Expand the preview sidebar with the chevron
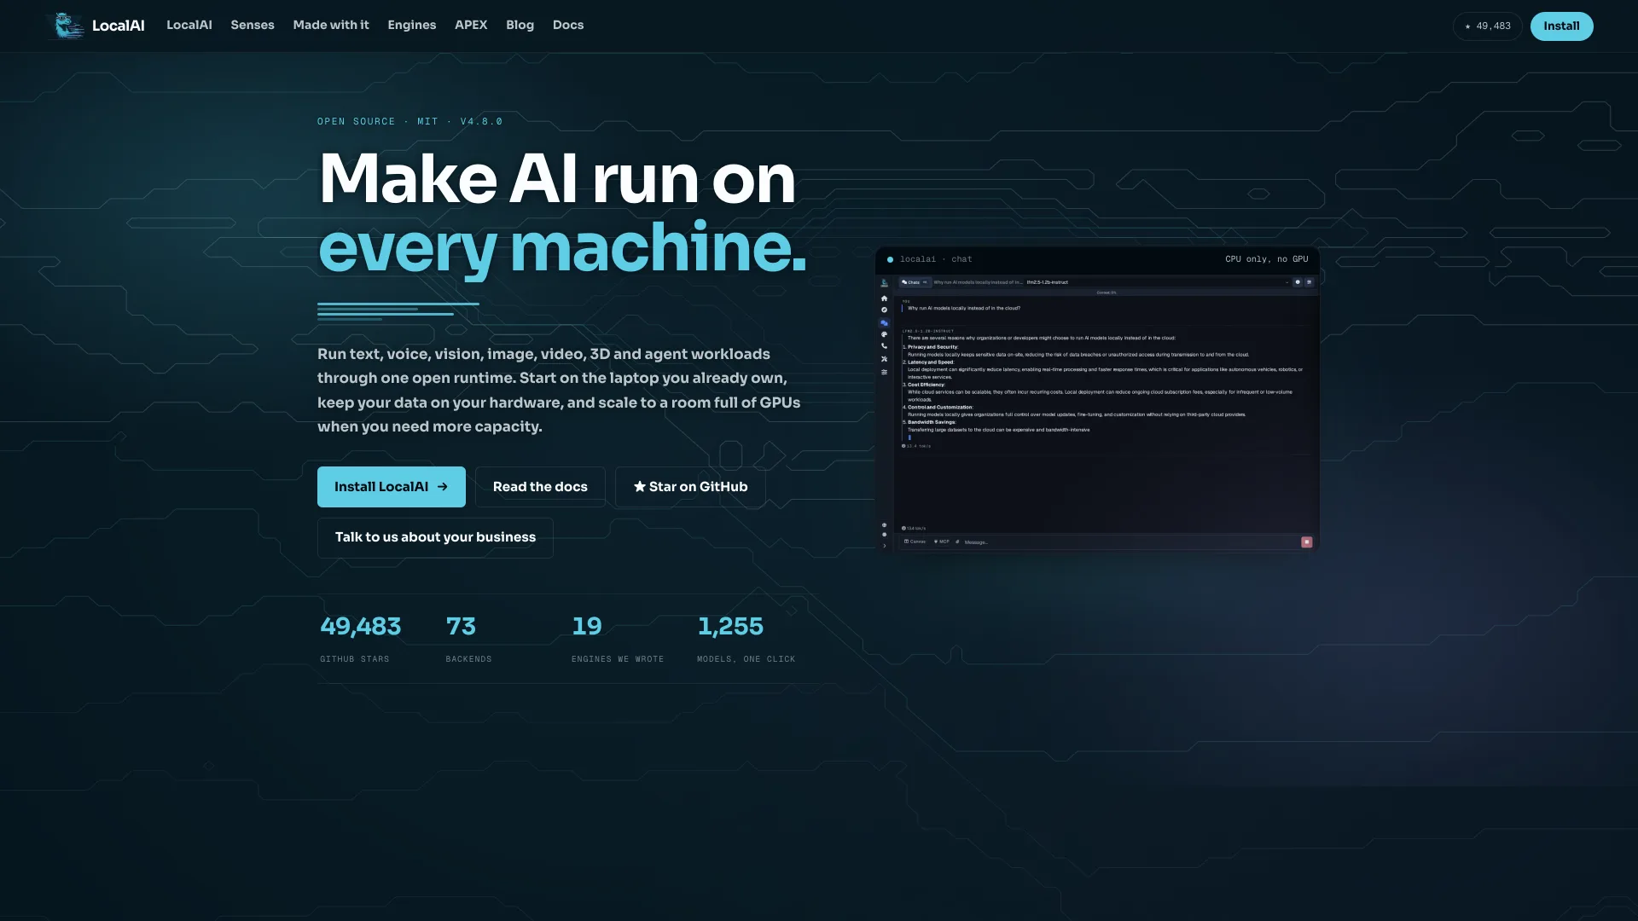Screen dimensions: 1638x921 click(x=884, y=546)
